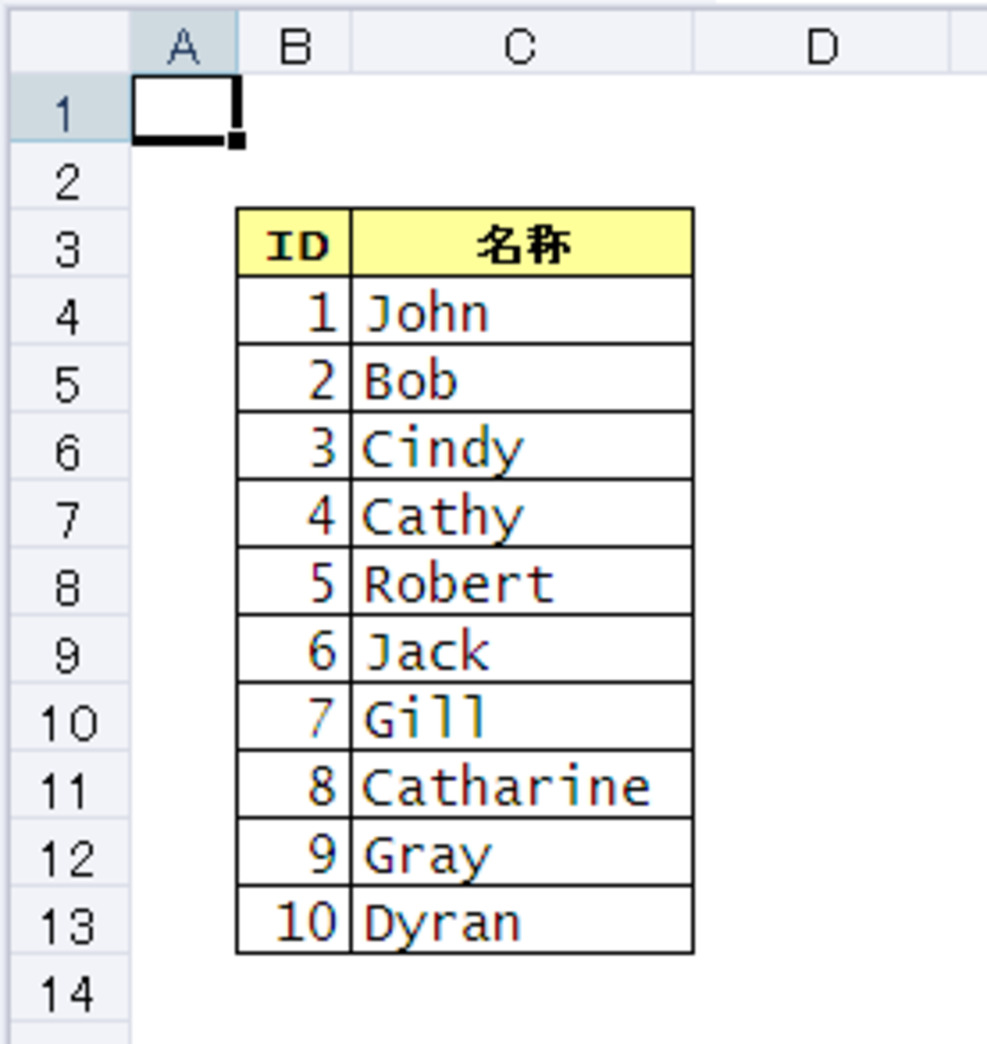Click row 8 header
The height and width of the screenshot is (1044, 987).
click(x=68, y=587)
